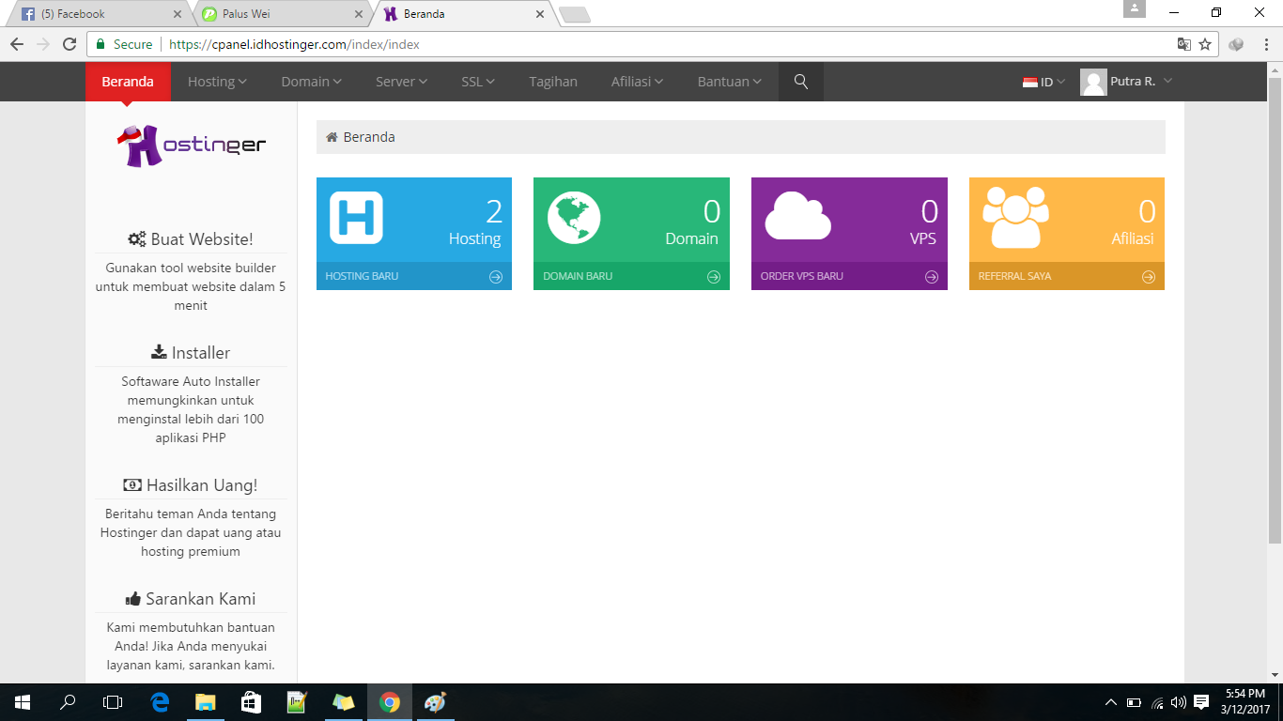Open Hasilkan Uang! sidebar link
1283x721 pixels.
coord(191,485)
